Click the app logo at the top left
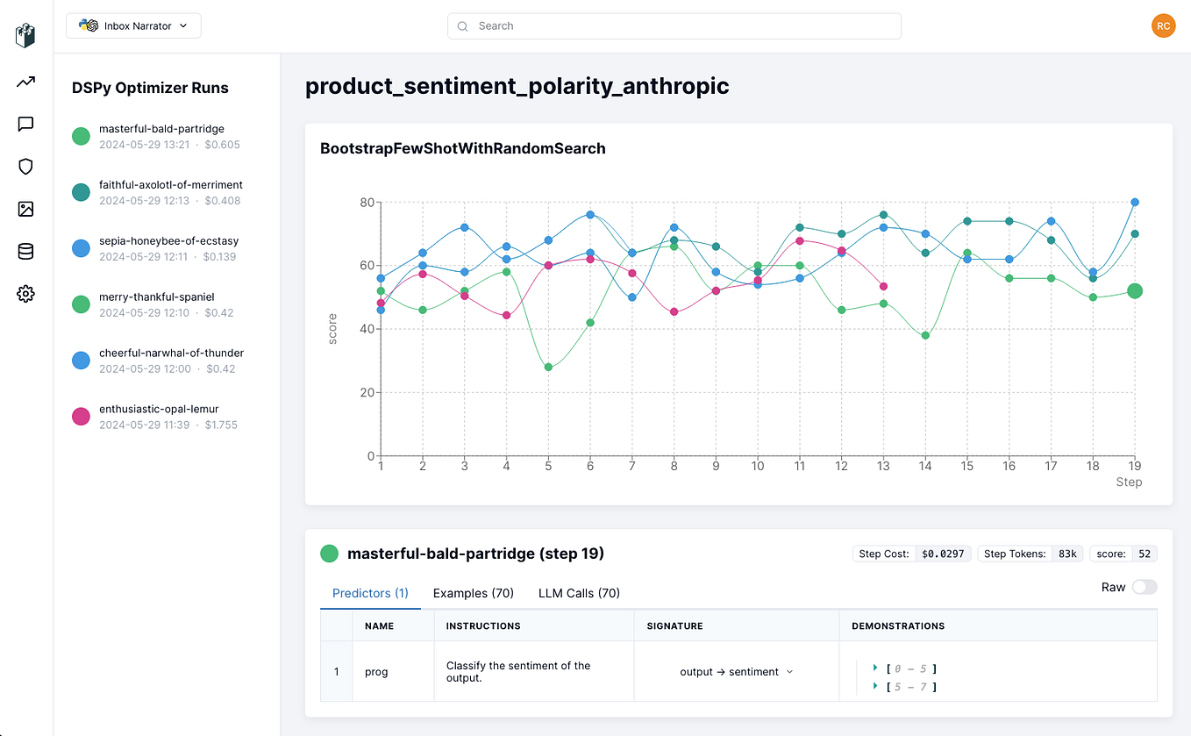The width and height of the screenshot is (1191, 736). [25, 35]
